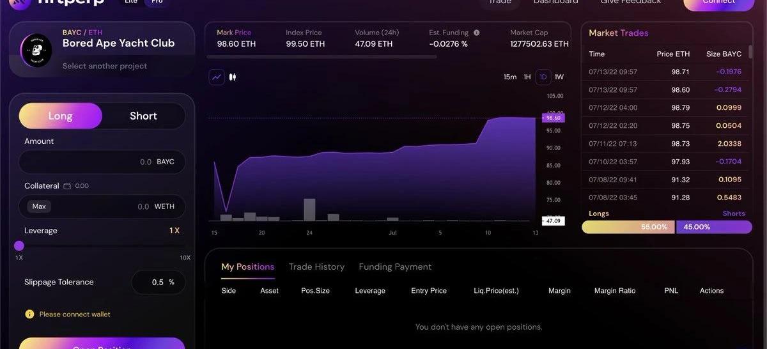Switch chart to candlestick view icon

click(233, 77)
